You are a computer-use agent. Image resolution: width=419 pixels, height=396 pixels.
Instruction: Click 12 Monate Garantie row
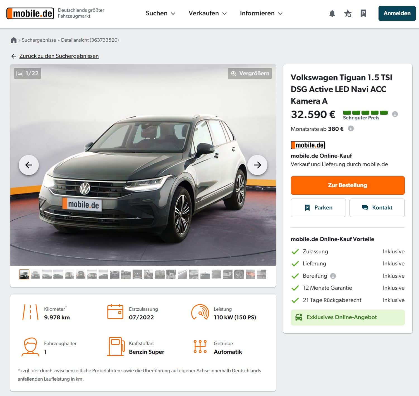pos(348,288)
